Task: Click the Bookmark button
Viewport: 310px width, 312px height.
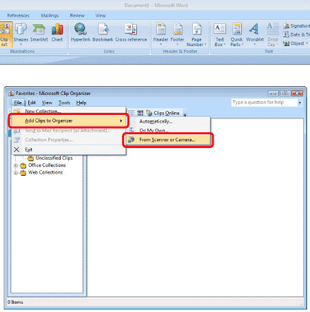Action: pyautogui.click(x=103, y=33)
